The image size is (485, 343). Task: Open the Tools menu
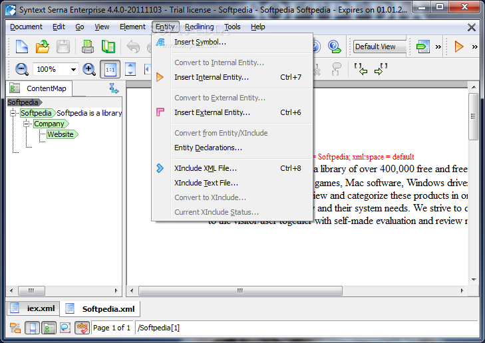tap(232, 27)
